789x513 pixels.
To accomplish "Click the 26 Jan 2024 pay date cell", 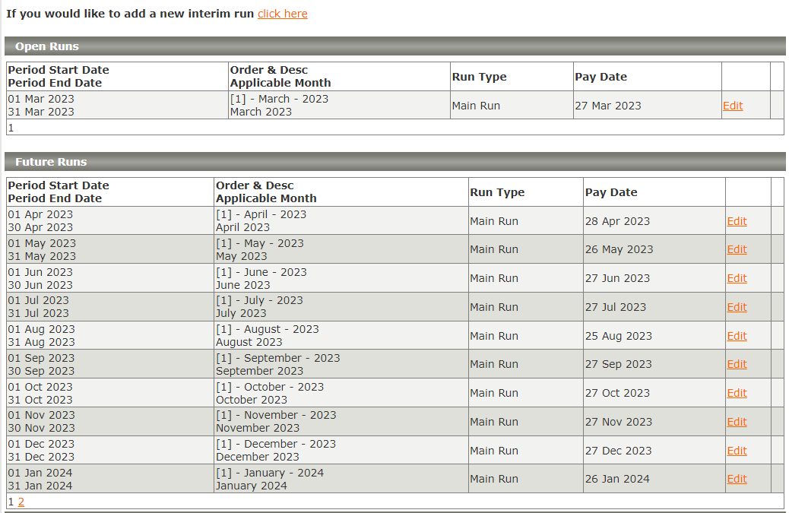I will coord(617,479).
